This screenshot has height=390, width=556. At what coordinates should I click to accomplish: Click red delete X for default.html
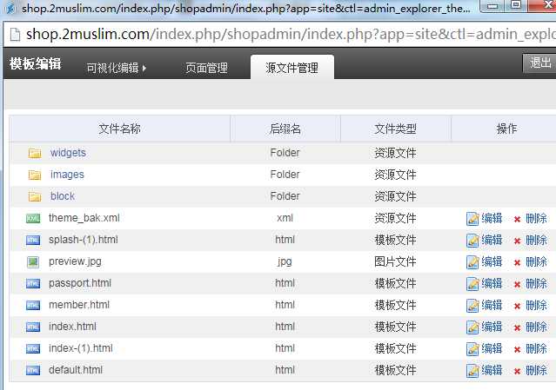click(517, 372)
